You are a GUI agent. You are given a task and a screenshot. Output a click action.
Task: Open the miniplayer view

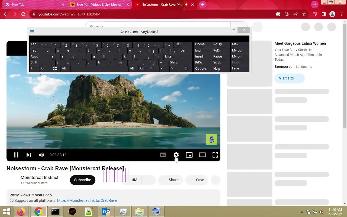click(189, 155)
